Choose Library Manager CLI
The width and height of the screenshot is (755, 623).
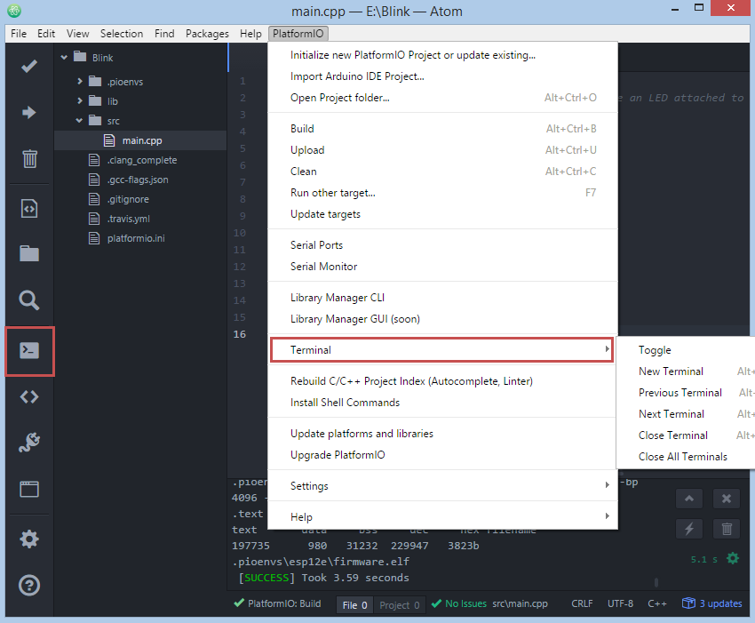coord(442,298)
